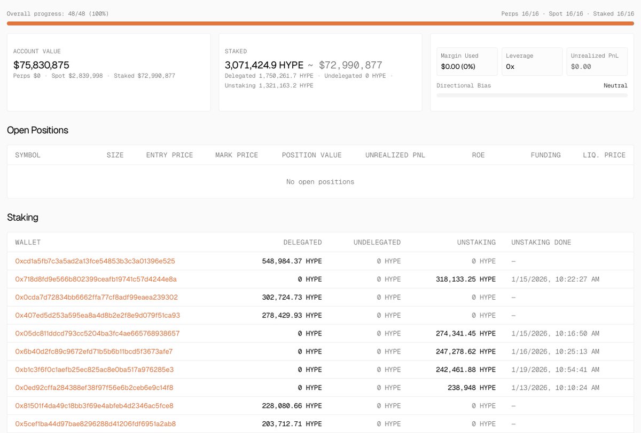Viewport: 641px width, 433px height.
Task: Select unstaking value 274,341.45 HYPE
Action: click(466, 334)
